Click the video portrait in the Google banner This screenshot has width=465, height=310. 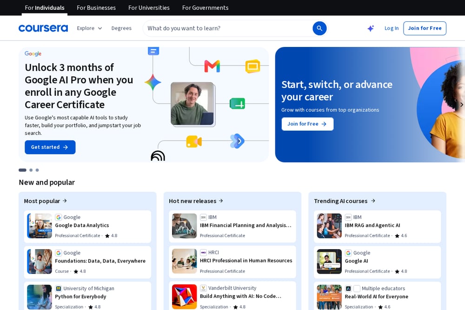[193, 104]
